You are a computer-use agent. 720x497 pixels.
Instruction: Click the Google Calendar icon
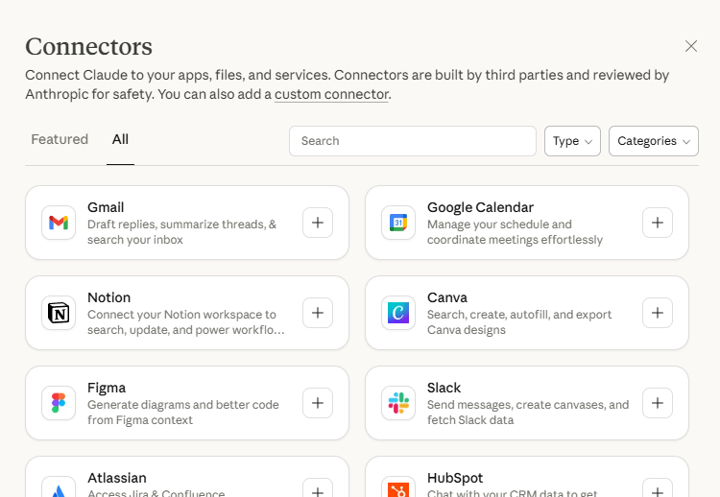[398, 223]
